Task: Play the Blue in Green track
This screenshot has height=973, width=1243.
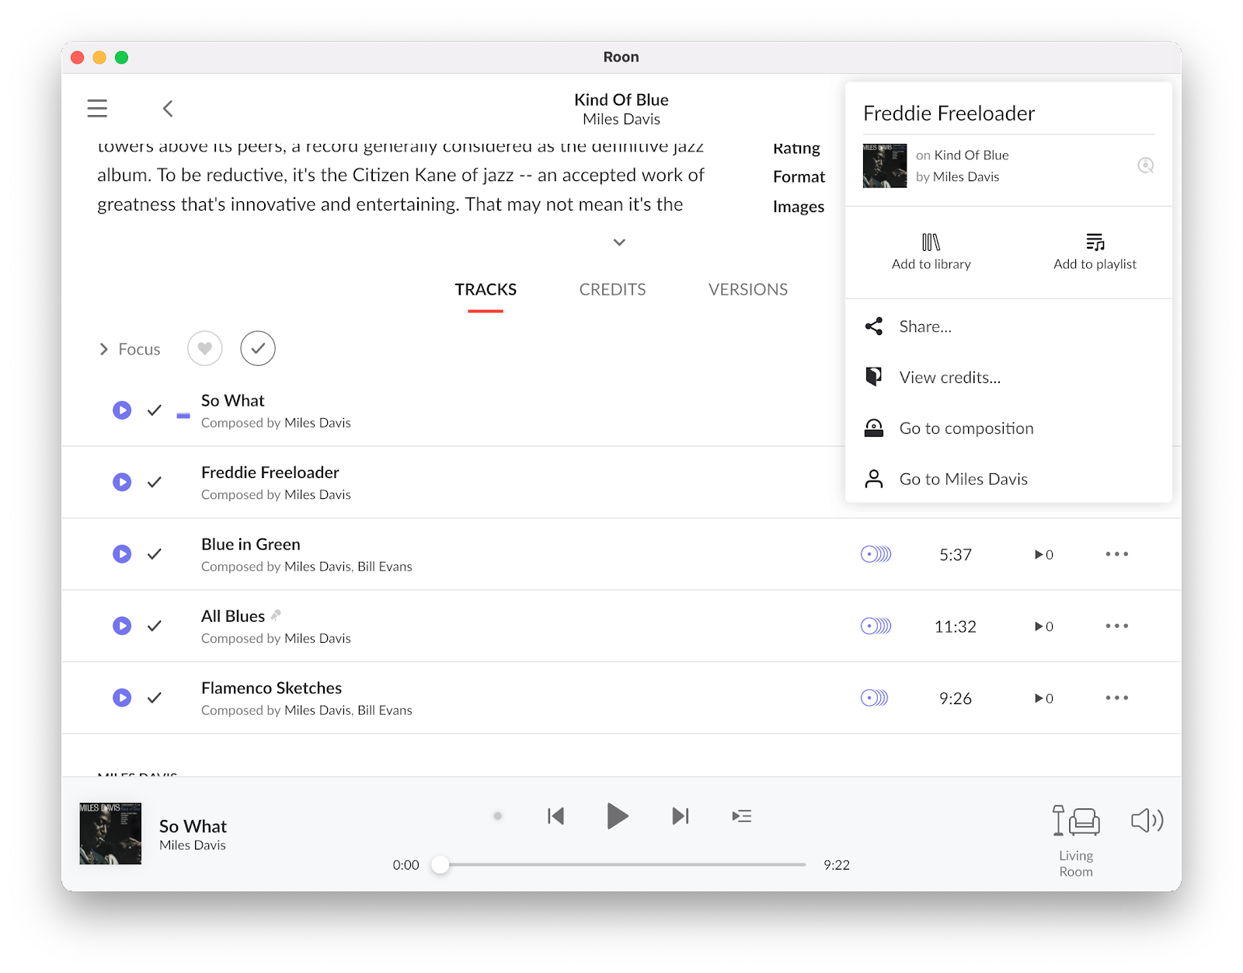Action: pyautogui.click(x=122, y=554)
